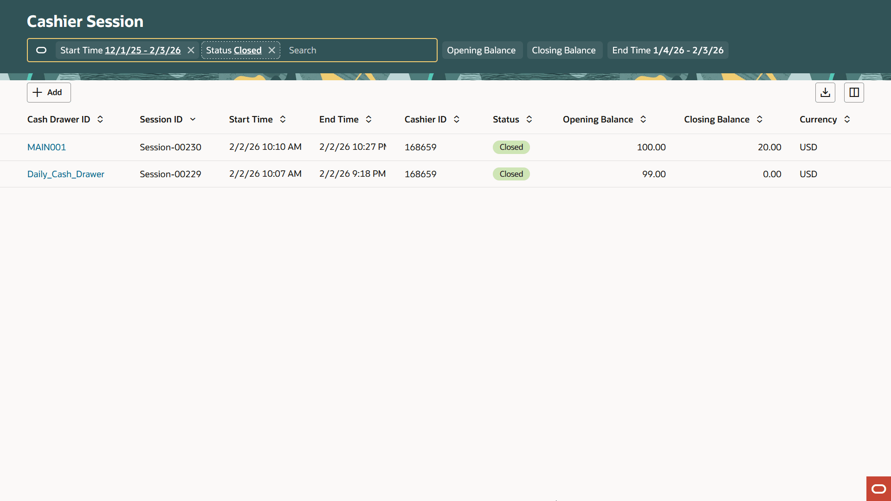Open the MAIN001 cash drawer link

46,147
